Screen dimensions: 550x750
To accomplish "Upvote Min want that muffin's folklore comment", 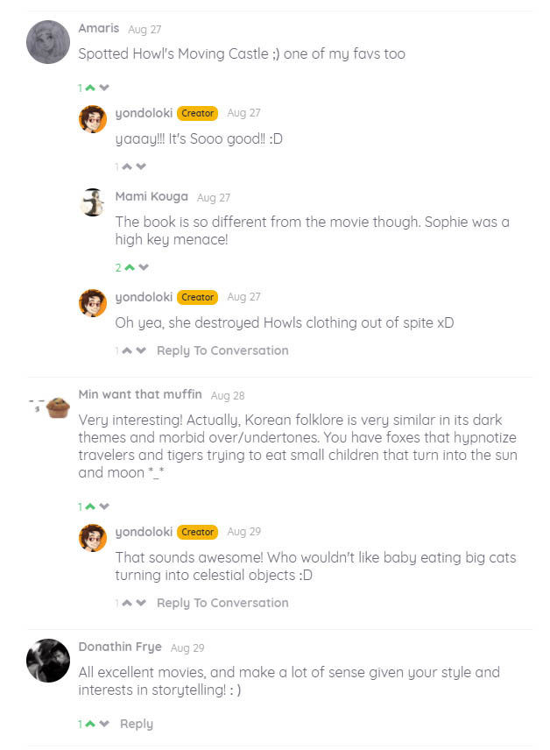I will tap(90, 506).
